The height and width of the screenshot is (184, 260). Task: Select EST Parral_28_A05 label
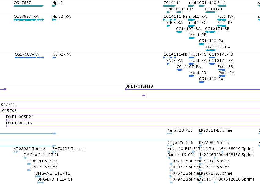click(180, 130)
